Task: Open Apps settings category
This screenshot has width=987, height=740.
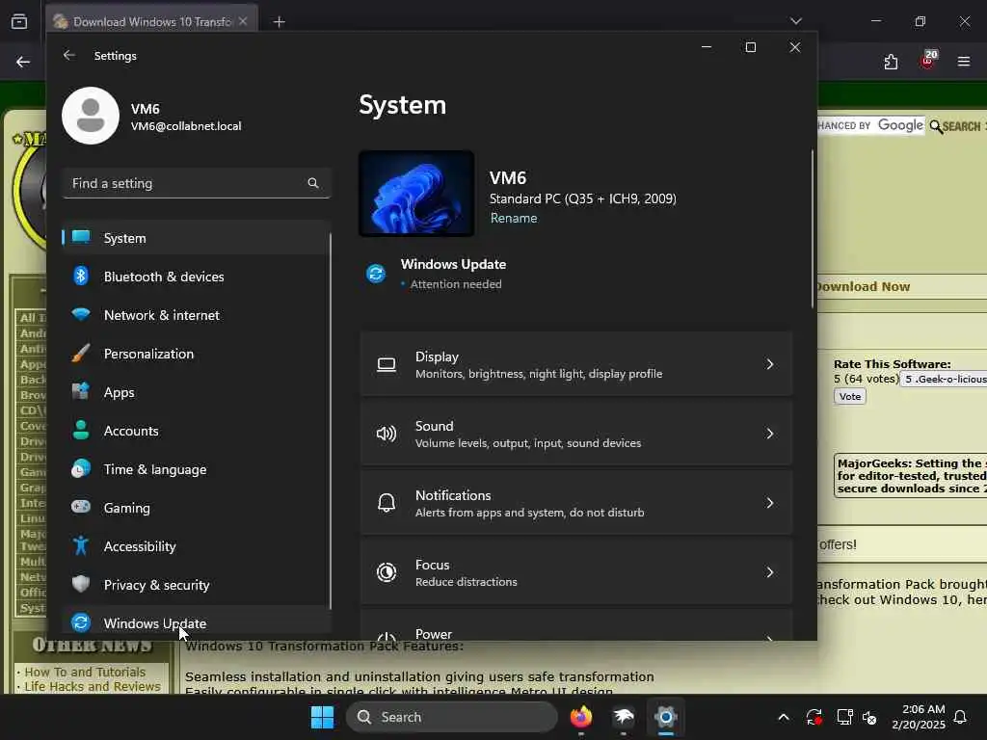Action: 196,392
